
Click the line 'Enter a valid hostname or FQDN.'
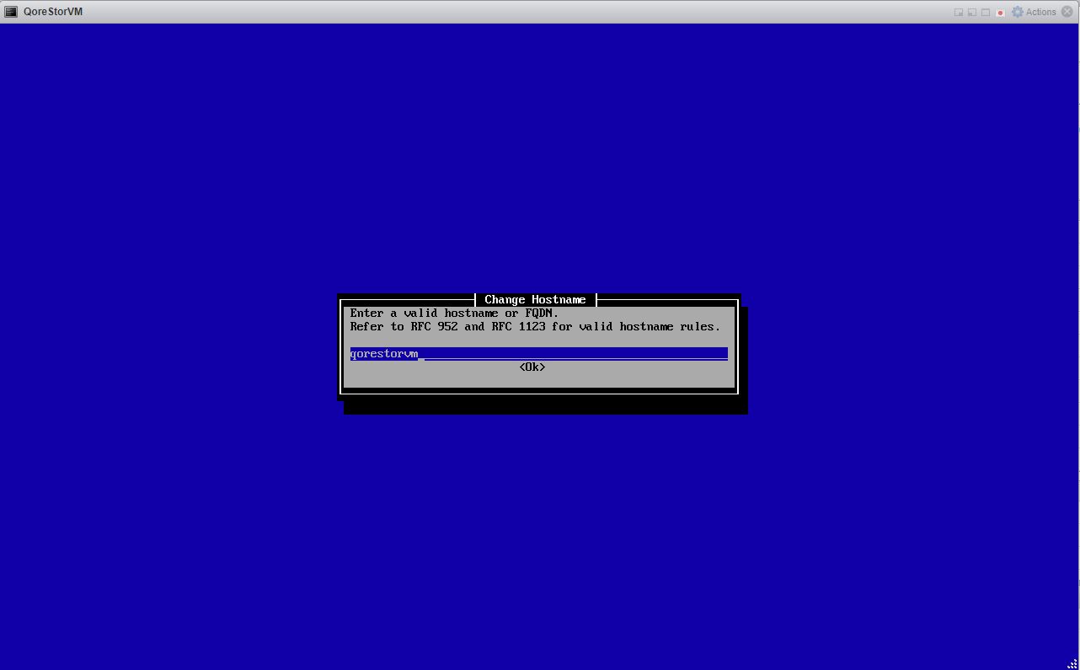tap(455, 314)
